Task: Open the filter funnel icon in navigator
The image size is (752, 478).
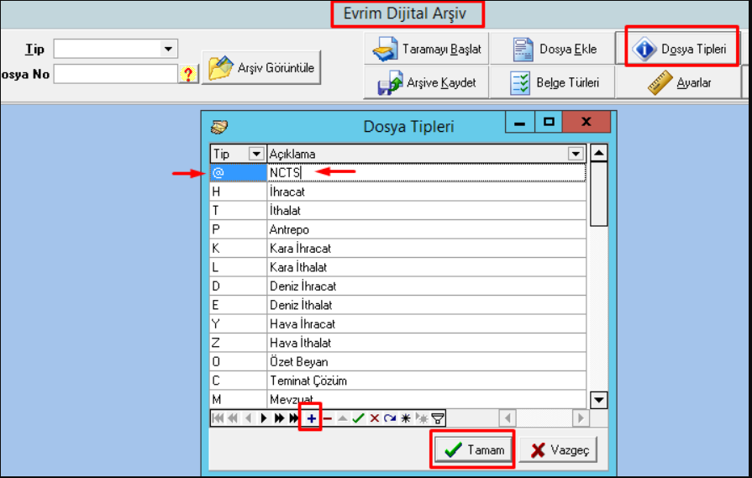Action: point(438,418)
